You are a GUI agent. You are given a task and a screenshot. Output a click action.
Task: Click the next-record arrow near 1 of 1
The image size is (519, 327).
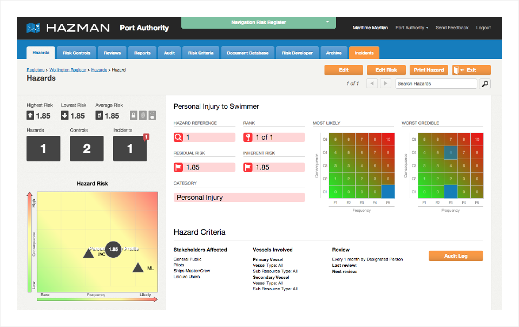coord(385,83)
